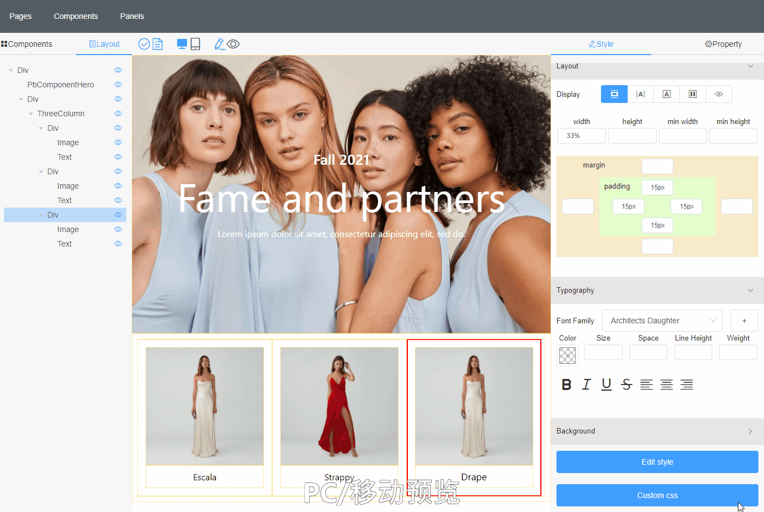The width and height of the screenshot is (764, 512).
Task: Click the red Strappy dress thumbnail
Action: click(339, 406)
